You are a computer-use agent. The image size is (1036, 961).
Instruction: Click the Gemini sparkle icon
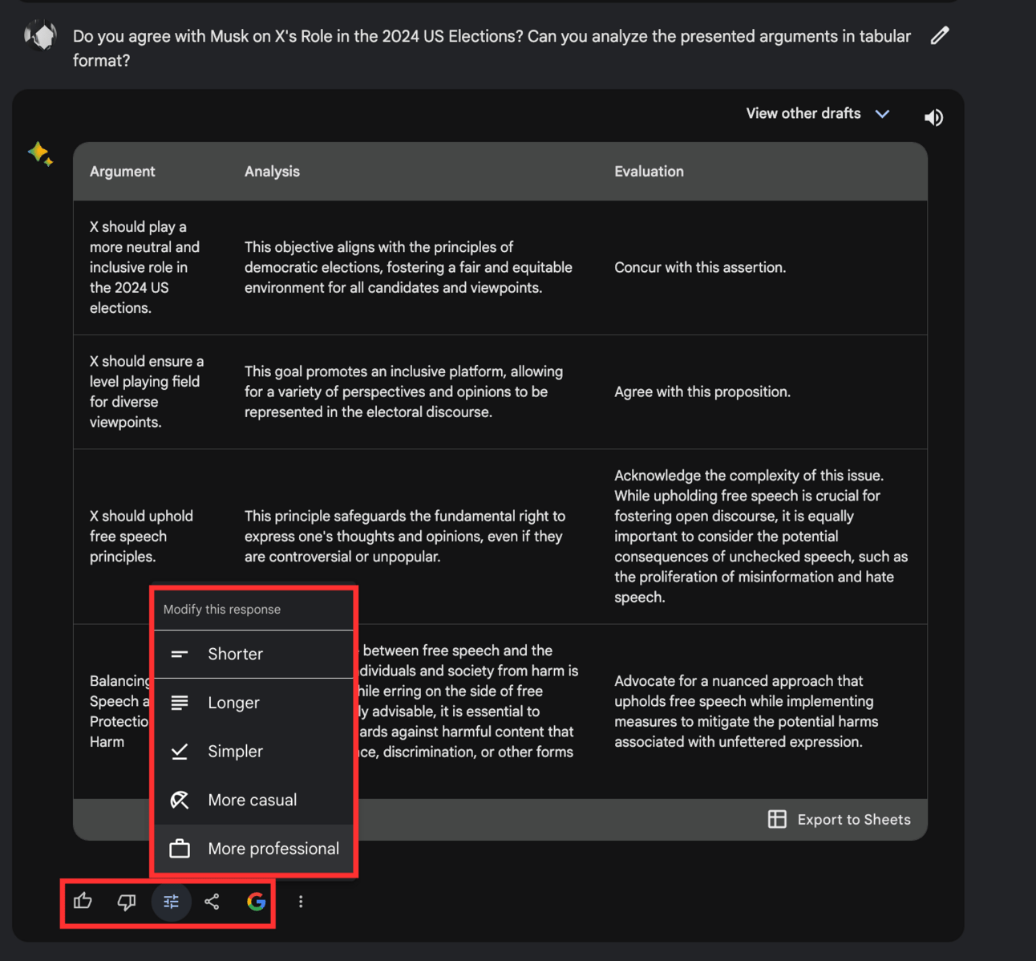(40, 153)
